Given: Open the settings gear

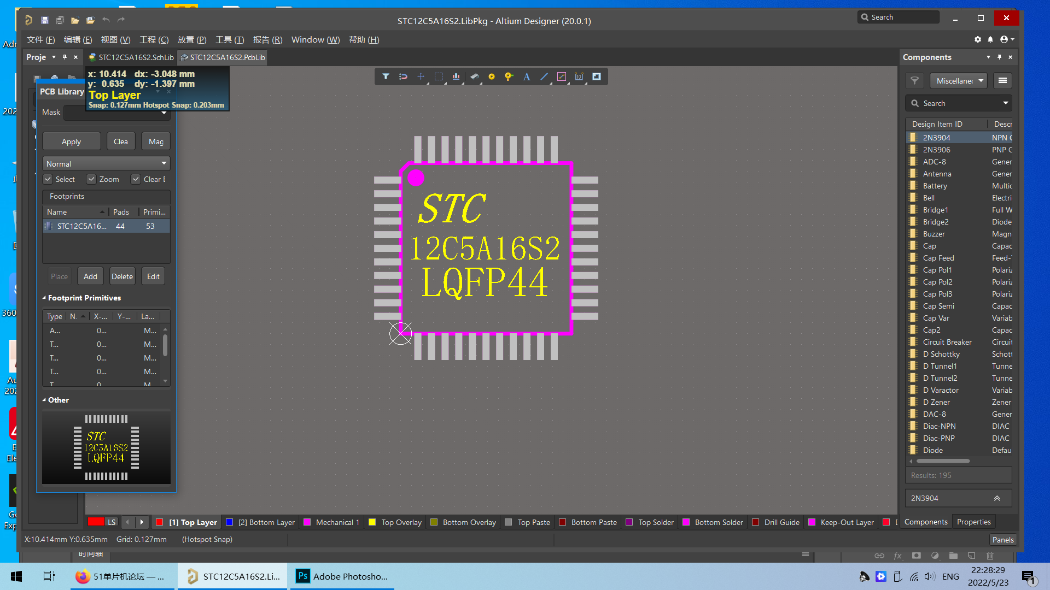Looking at the screenshot, I should (978, 39).
